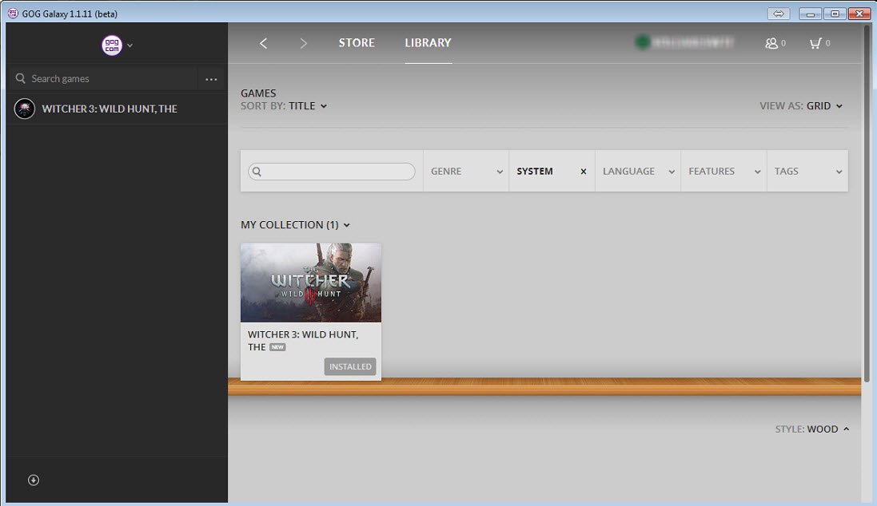The width and height of the screenshot is (877, 506).
Task: Open the STYLE: WOOD dropdown
Action: pos(812,429)
